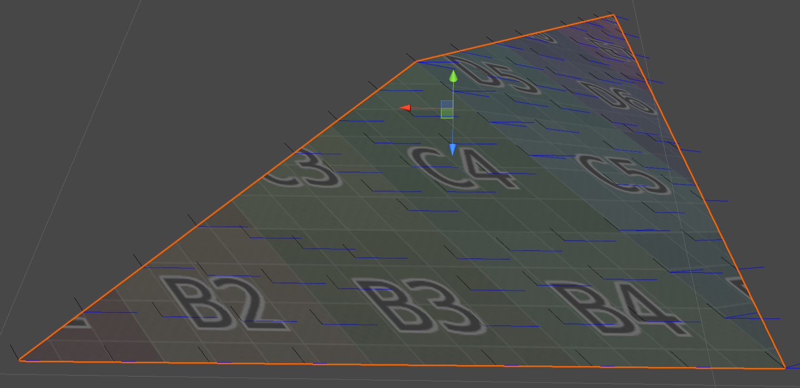Screen dimensions: 800x388
Task: Pick the D5 tile near the gizmo
Action: pyautogui.click(x=495, y=74)
